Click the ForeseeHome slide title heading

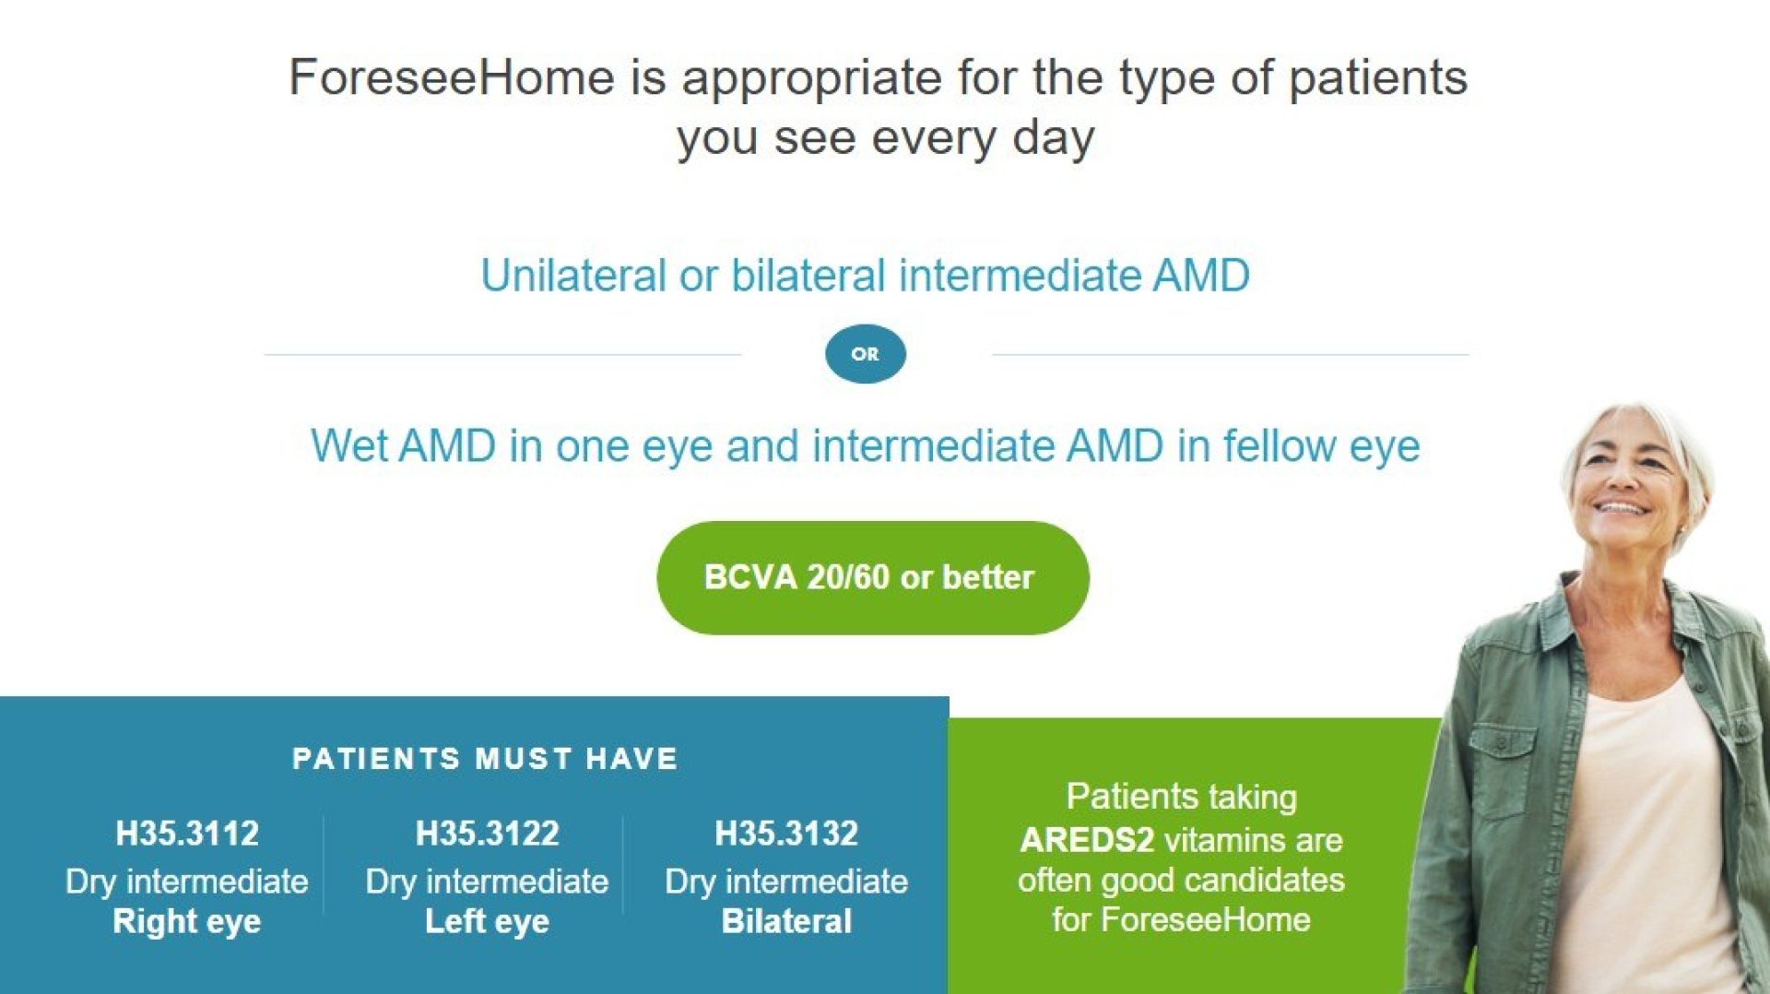tap(878, 107)
